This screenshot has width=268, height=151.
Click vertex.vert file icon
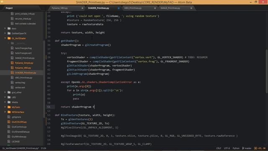(12, 88)
